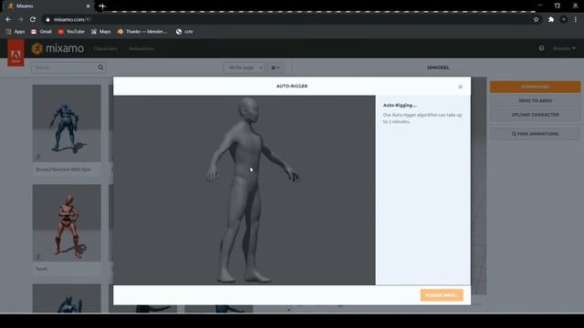Viewport: 584px width, 328px height.
Task: Click the help icon in header
Action: [x=541, y=48]
